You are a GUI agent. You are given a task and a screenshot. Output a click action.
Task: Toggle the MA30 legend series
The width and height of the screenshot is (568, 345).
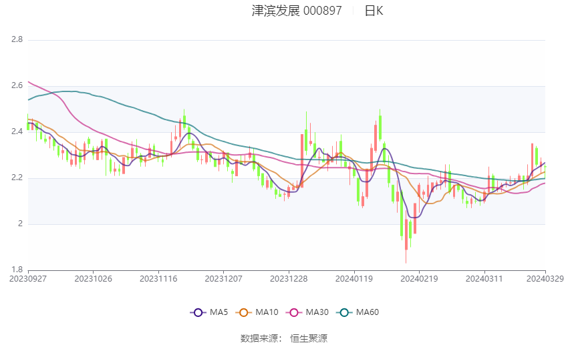[x=307, y=312]
